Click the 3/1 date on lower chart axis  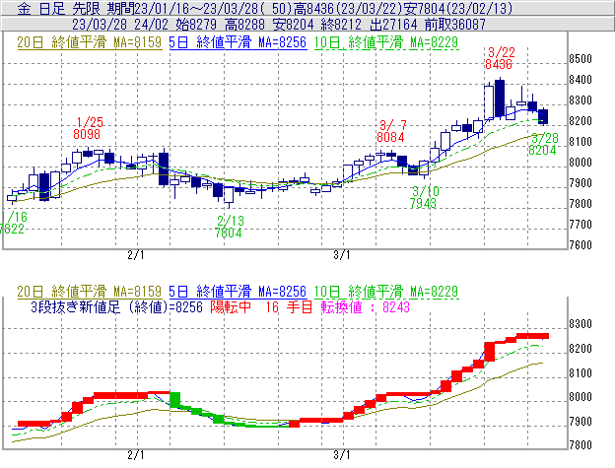[x=342, y=455]
